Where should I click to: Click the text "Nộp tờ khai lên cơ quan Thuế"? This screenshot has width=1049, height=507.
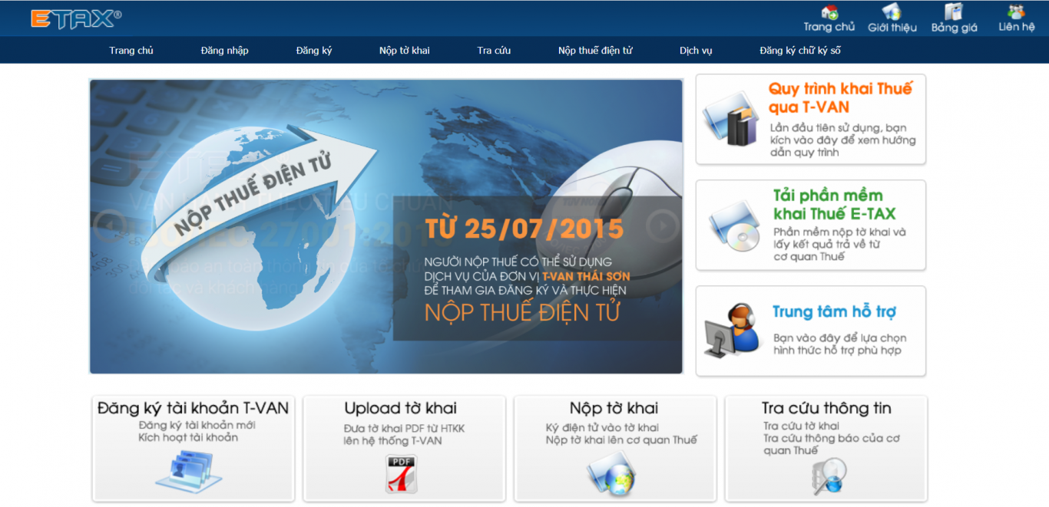pos(621,440)
